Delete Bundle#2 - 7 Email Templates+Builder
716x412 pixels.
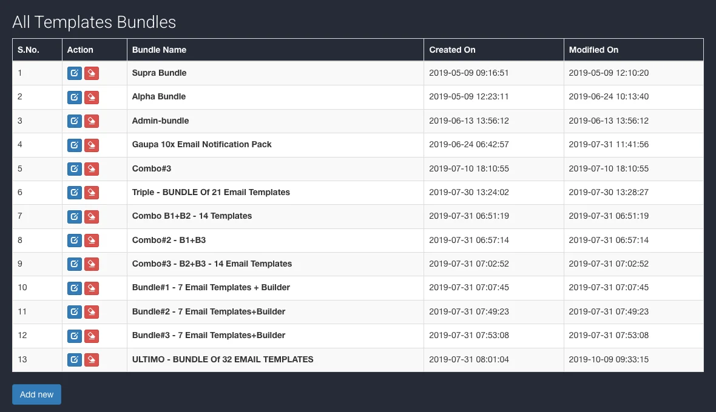tap(92, 312)
